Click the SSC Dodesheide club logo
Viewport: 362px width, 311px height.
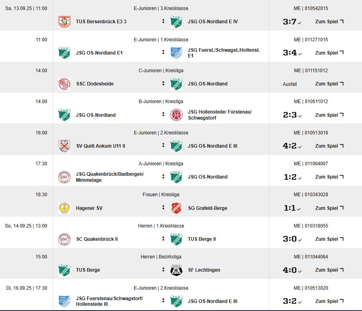(x=64, y=84)
